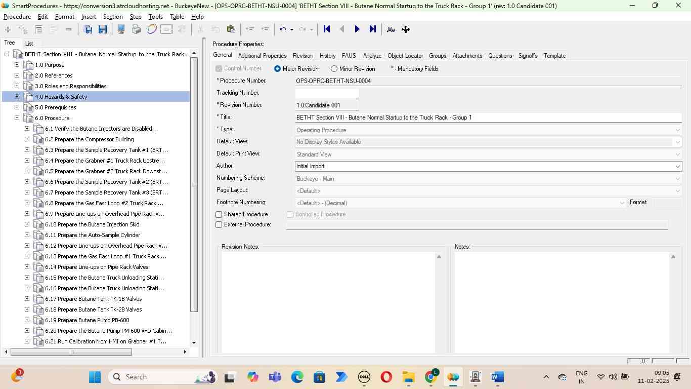Click the tree panel vertical scrollbar

click(x=194, y=185)
